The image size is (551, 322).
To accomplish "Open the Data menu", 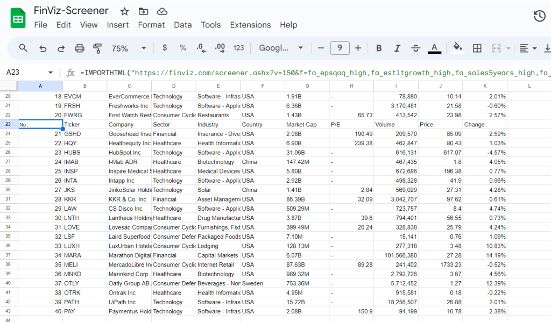I will coord(182,25).
